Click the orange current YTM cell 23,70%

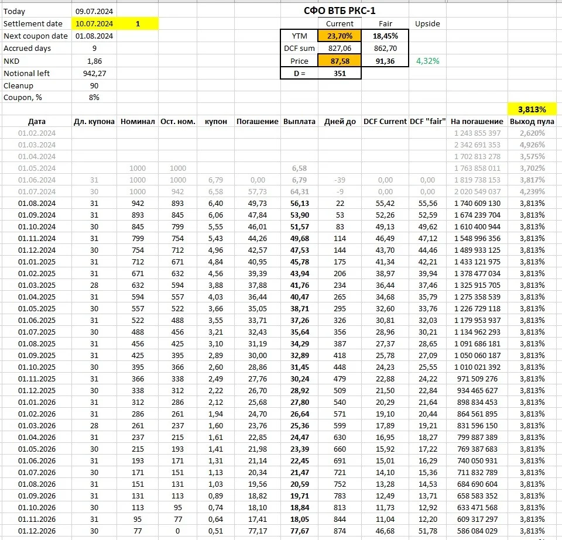tap(340, 36)
